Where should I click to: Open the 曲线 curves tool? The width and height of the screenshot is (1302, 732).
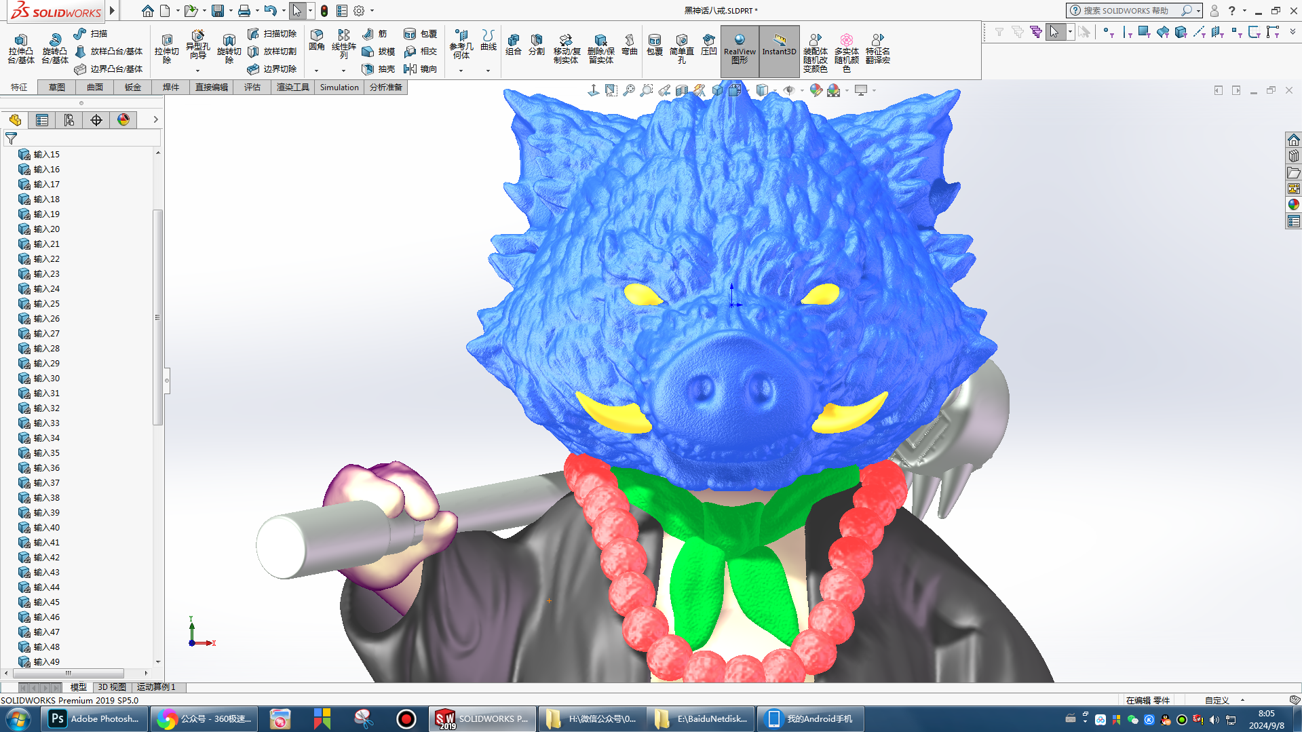point(489,40)
